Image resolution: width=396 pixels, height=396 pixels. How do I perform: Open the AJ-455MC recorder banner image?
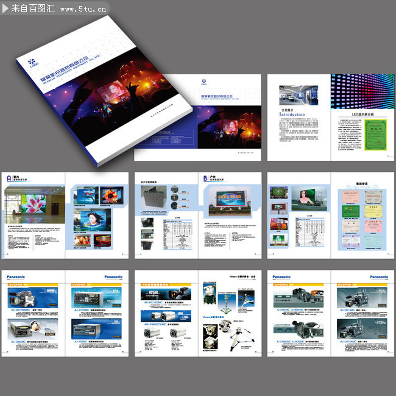96,329
